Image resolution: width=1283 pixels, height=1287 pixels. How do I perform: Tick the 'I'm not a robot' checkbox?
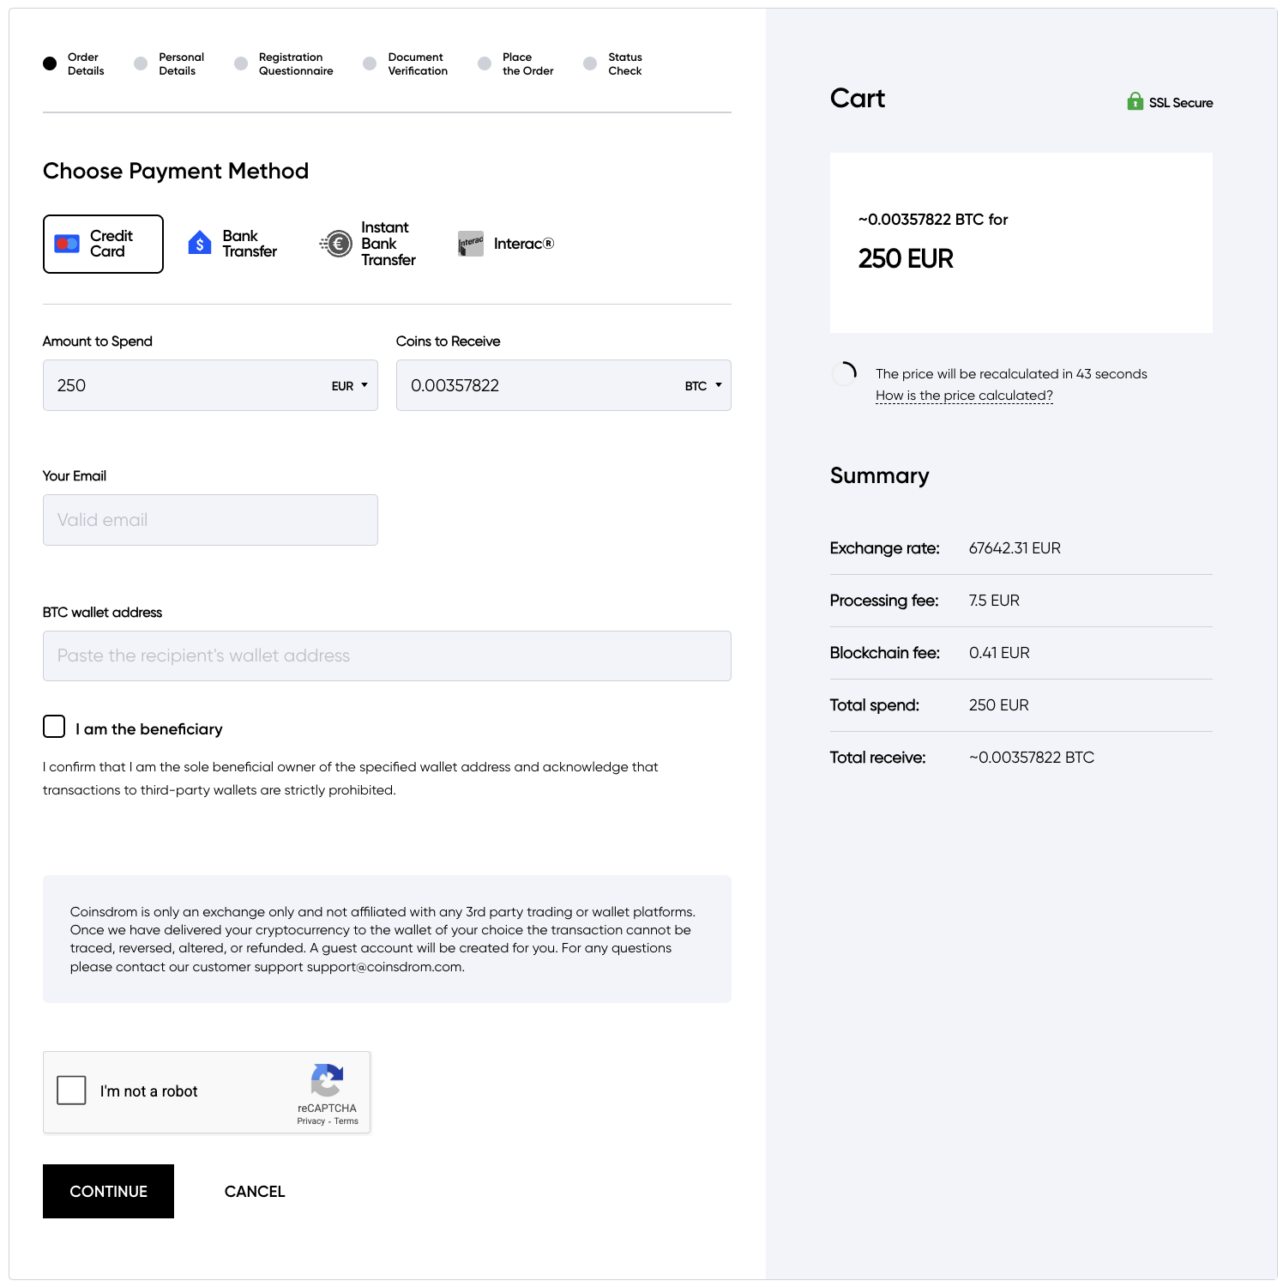click(x=71, y=1091)
